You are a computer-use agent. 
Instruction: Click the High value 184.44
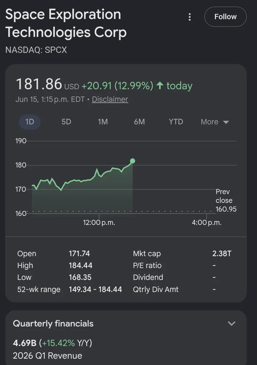[80, 266]
